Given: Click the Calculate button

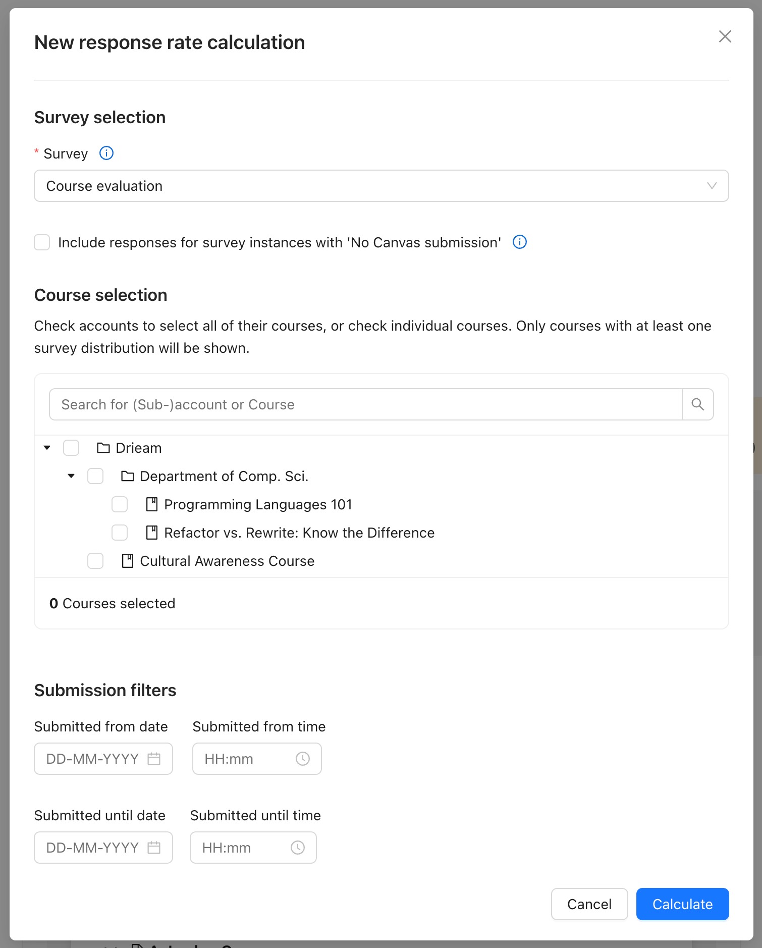Looking at the screenshot, I should (x=682, y=904).
